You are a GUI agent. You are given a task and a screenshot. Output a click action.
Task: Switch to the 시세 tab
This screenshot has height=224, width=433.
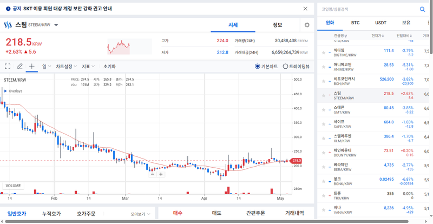pyautogui.click(x=233, y=25)
